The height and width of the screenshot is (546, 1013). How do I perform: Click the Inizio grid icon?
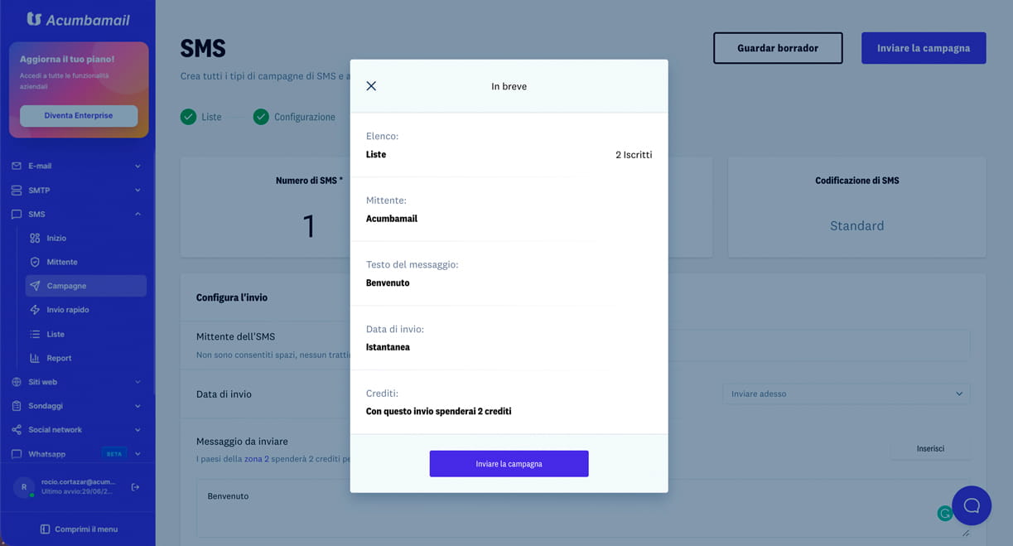[35, 238]
